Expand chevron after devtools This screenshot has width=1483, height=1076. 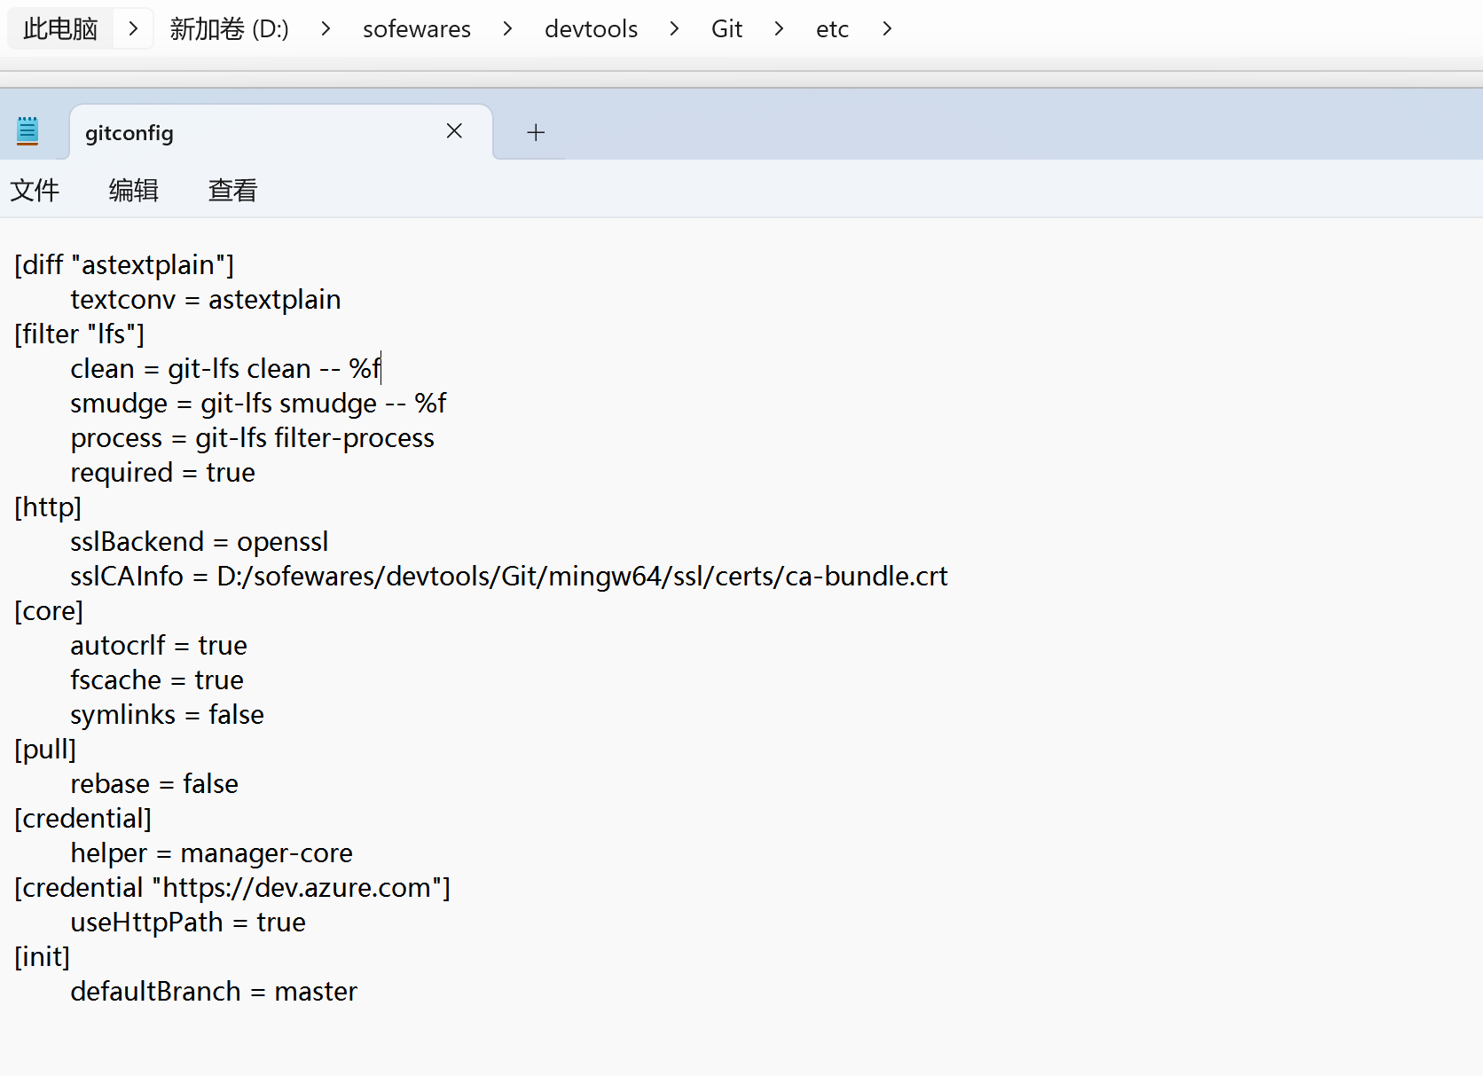pyautogui.click(x=675, y=28)
